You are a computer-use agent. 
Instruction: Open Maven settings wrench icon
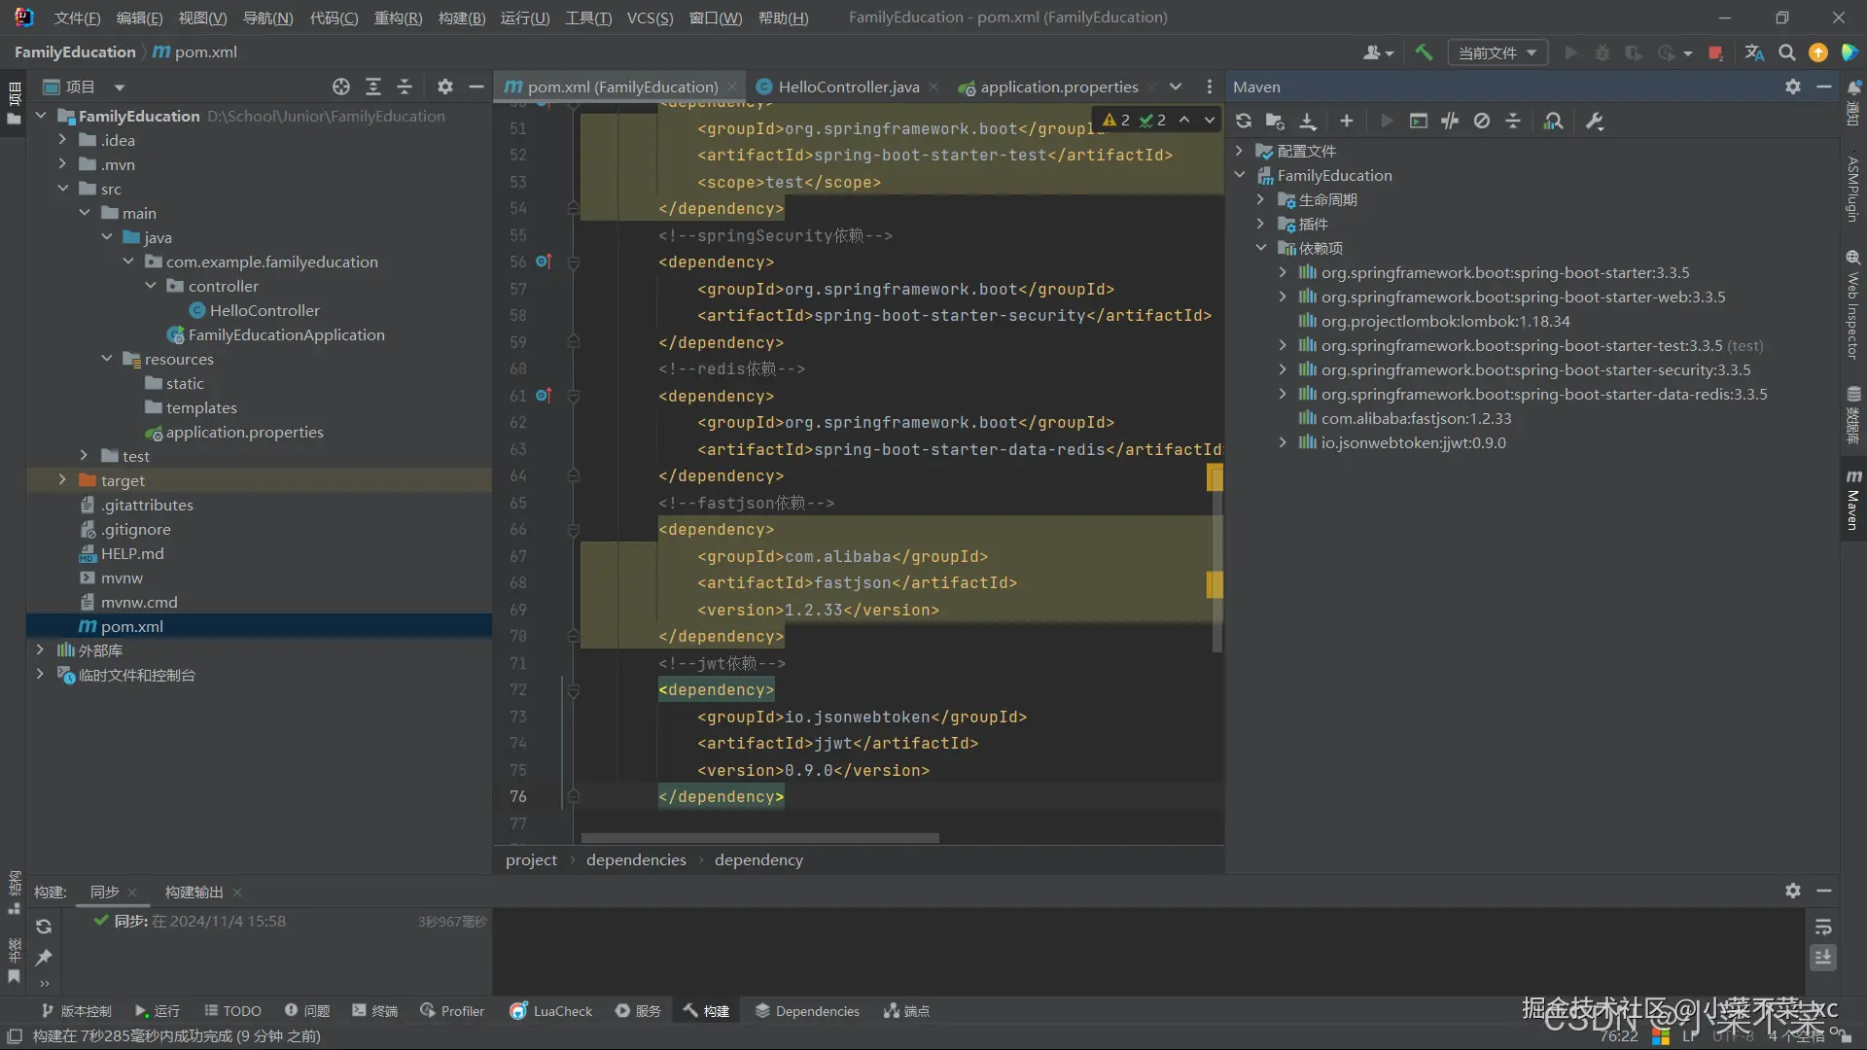click(x=1594, y=121)
